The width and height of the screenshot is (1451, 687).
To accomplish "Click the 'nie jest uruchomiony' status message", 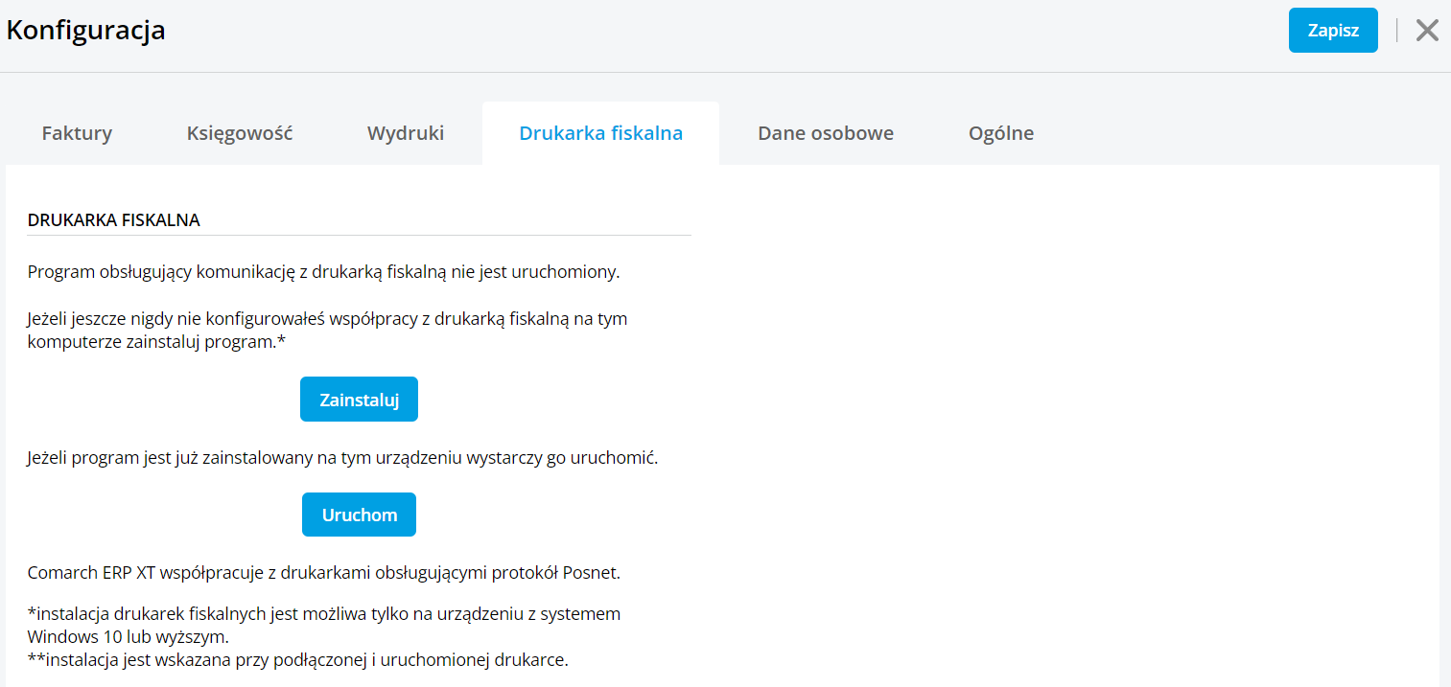I will point(324,272).
